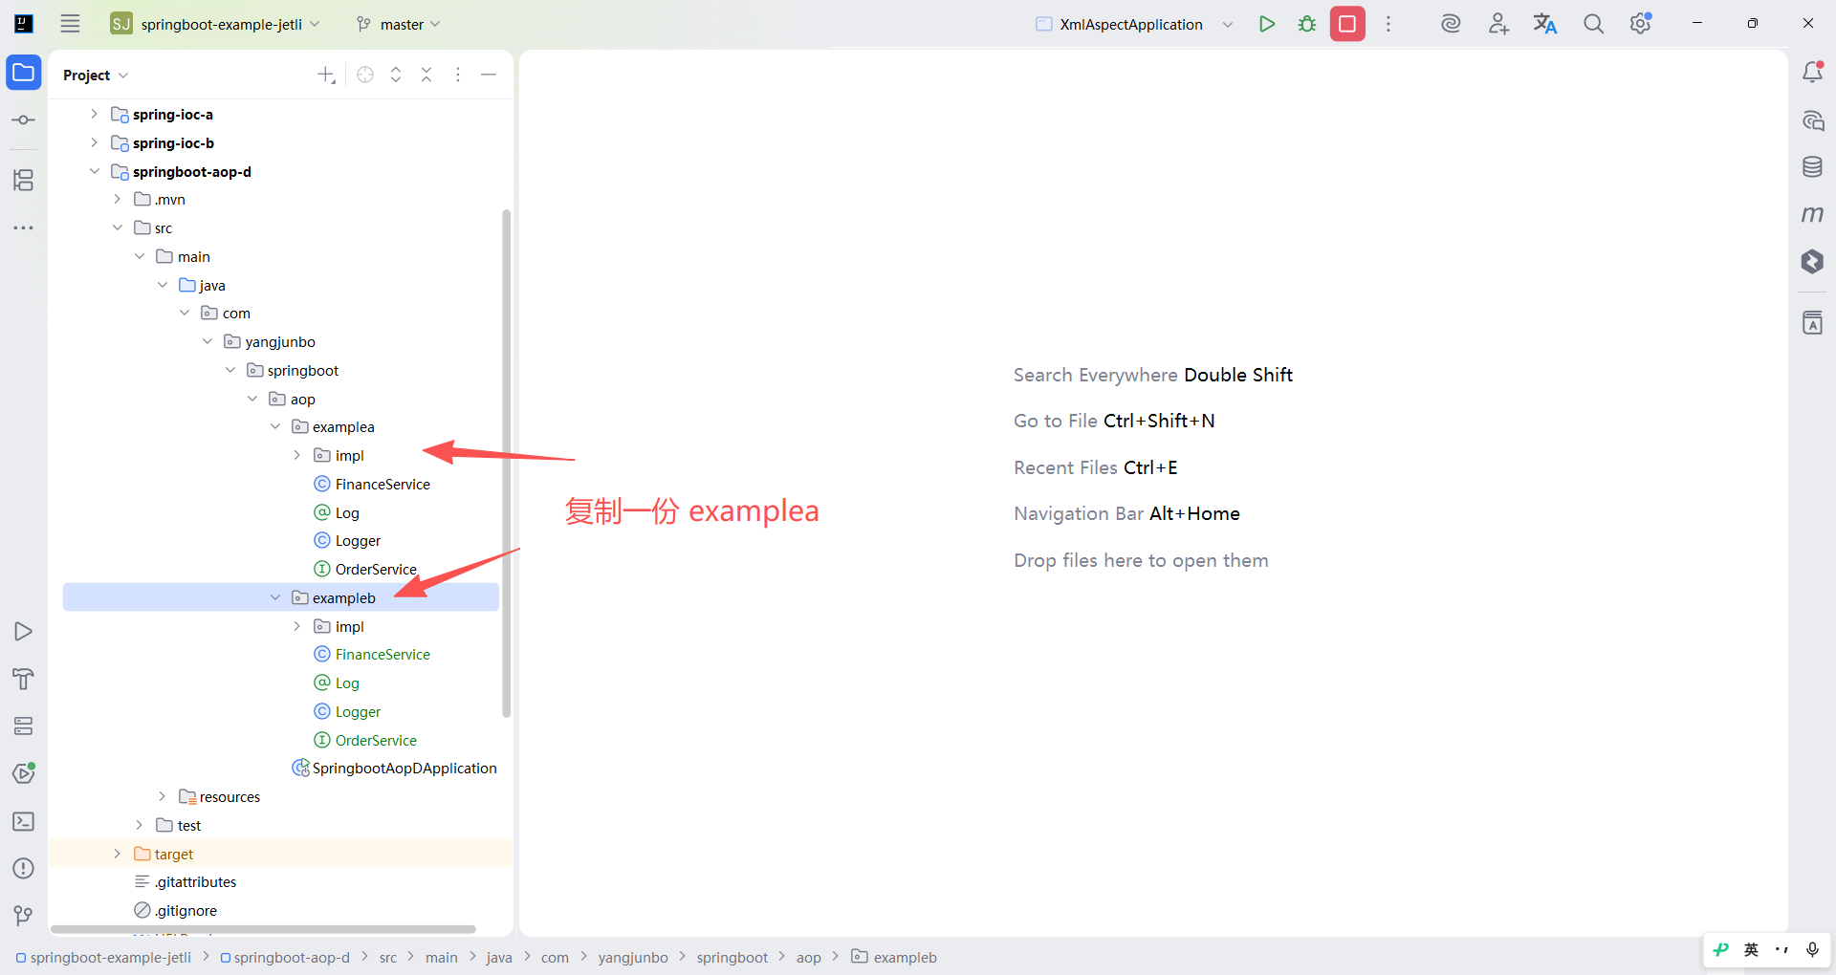Screen dimensions: 1836x975
Task: Click the Project tree vertical scrollbar
Action: pyautogui.click(x=506, y=463)
